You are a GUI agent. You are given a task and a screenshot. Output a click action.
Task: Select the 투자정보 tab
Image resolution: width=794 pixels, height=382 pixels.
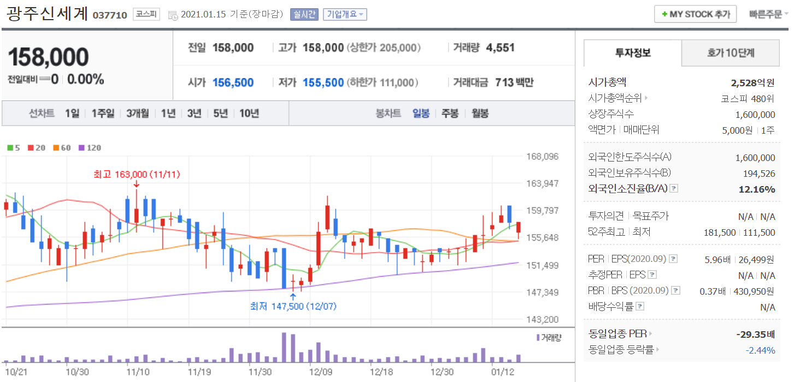pyautogui.click(x=633, y=53)
